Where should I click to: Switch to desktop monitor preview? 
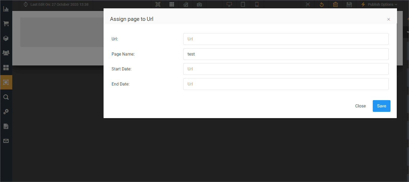(x=229, y=4)
